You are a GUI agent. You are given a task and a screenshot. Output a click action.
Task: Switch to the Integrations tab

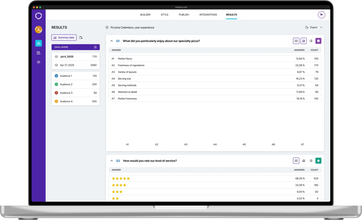click(x=208, y=15)
